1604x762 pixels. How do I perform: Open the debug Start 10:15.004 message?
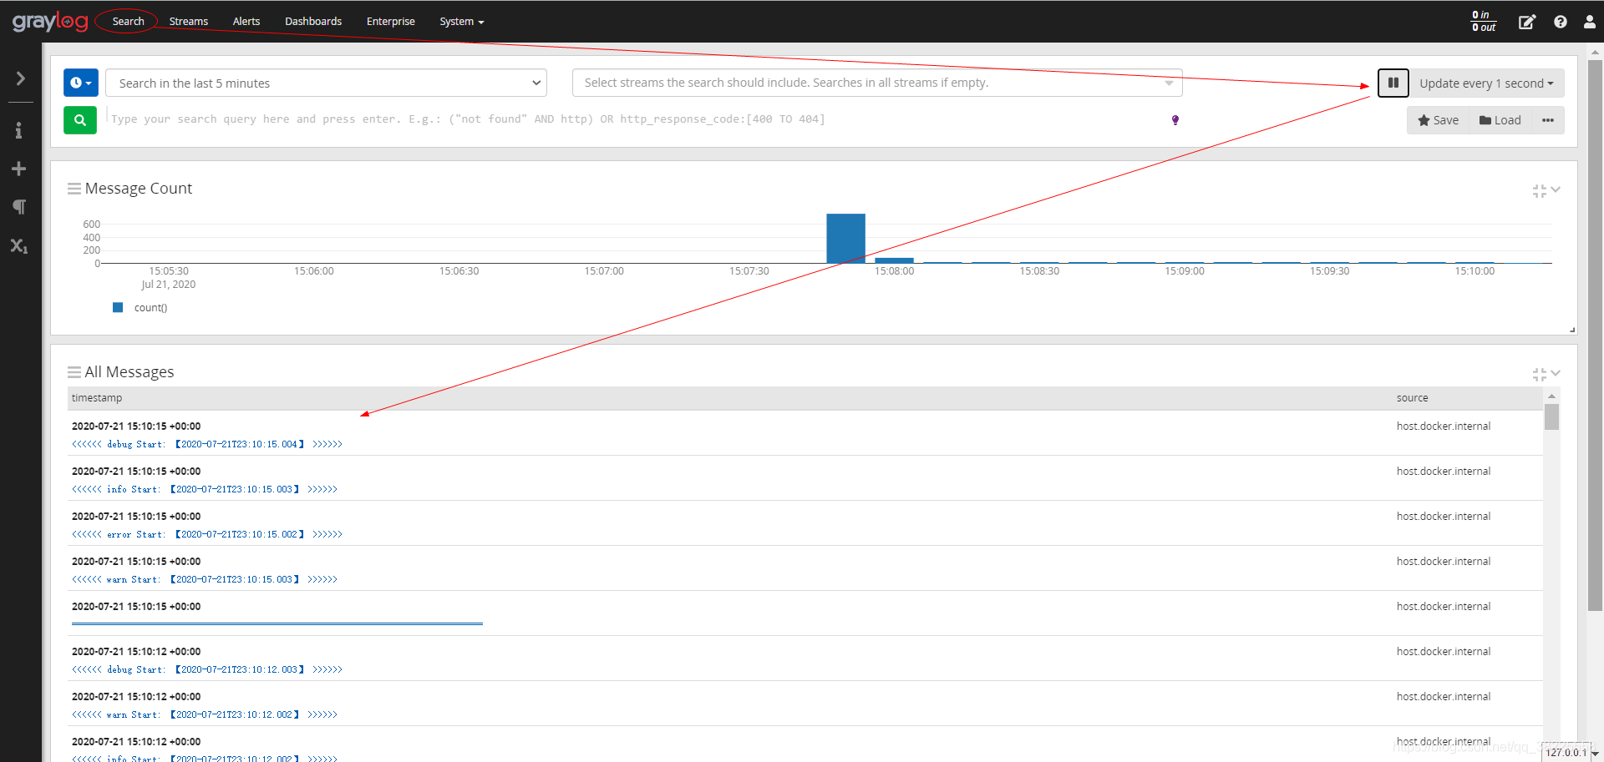[207, 444]
